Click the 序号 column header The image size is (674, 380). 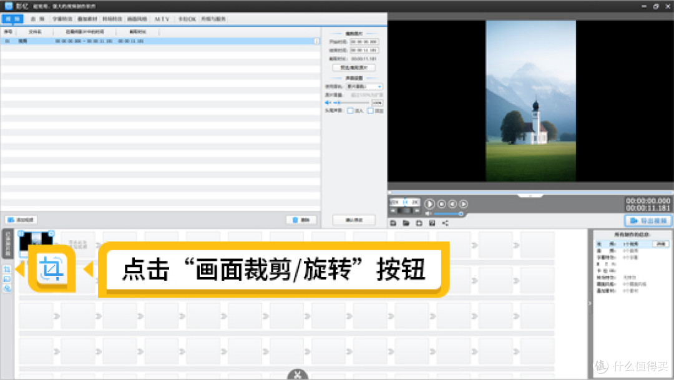click(x=8, y=32)
